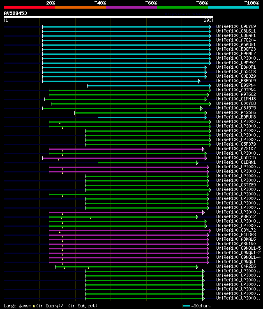
Task: Click the 'Large gaps' legend text
Action: pos(17,306)
